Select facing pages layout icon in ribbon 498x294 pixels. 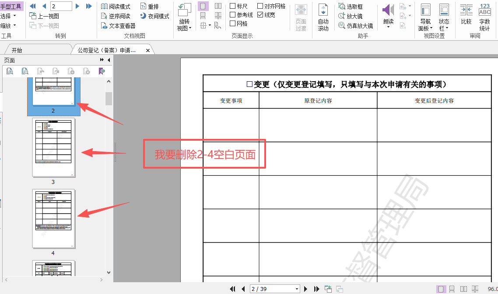(x=218, y=6)
